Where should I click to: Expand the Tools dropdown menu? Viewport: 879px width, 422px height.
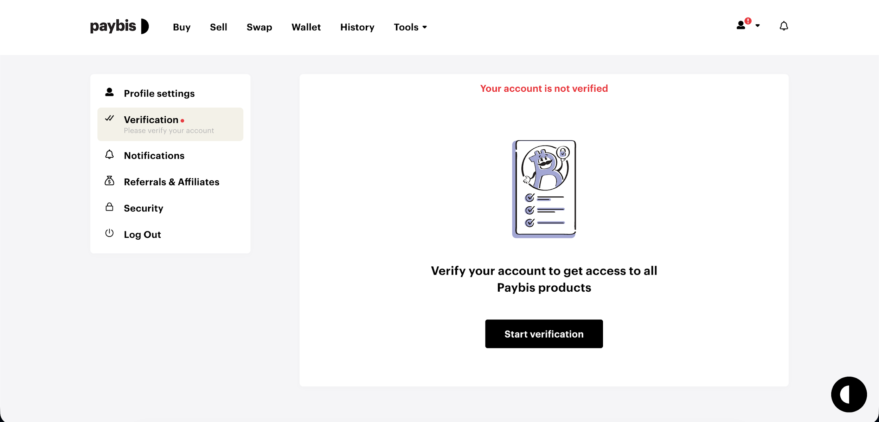tap(410, 27)
